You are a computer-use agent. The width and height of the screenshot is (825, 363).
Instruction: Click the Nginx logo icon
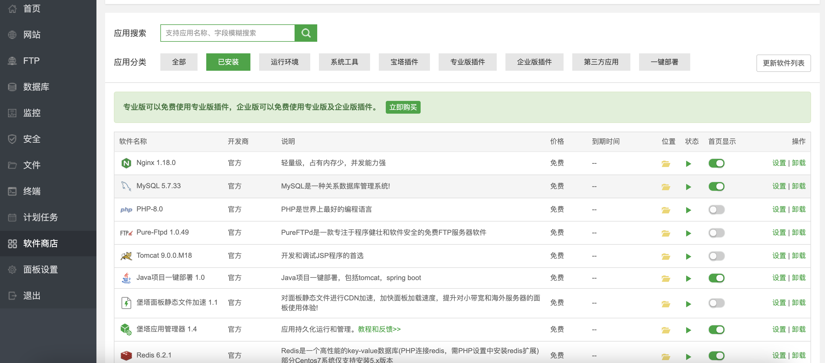pos(126,163)
